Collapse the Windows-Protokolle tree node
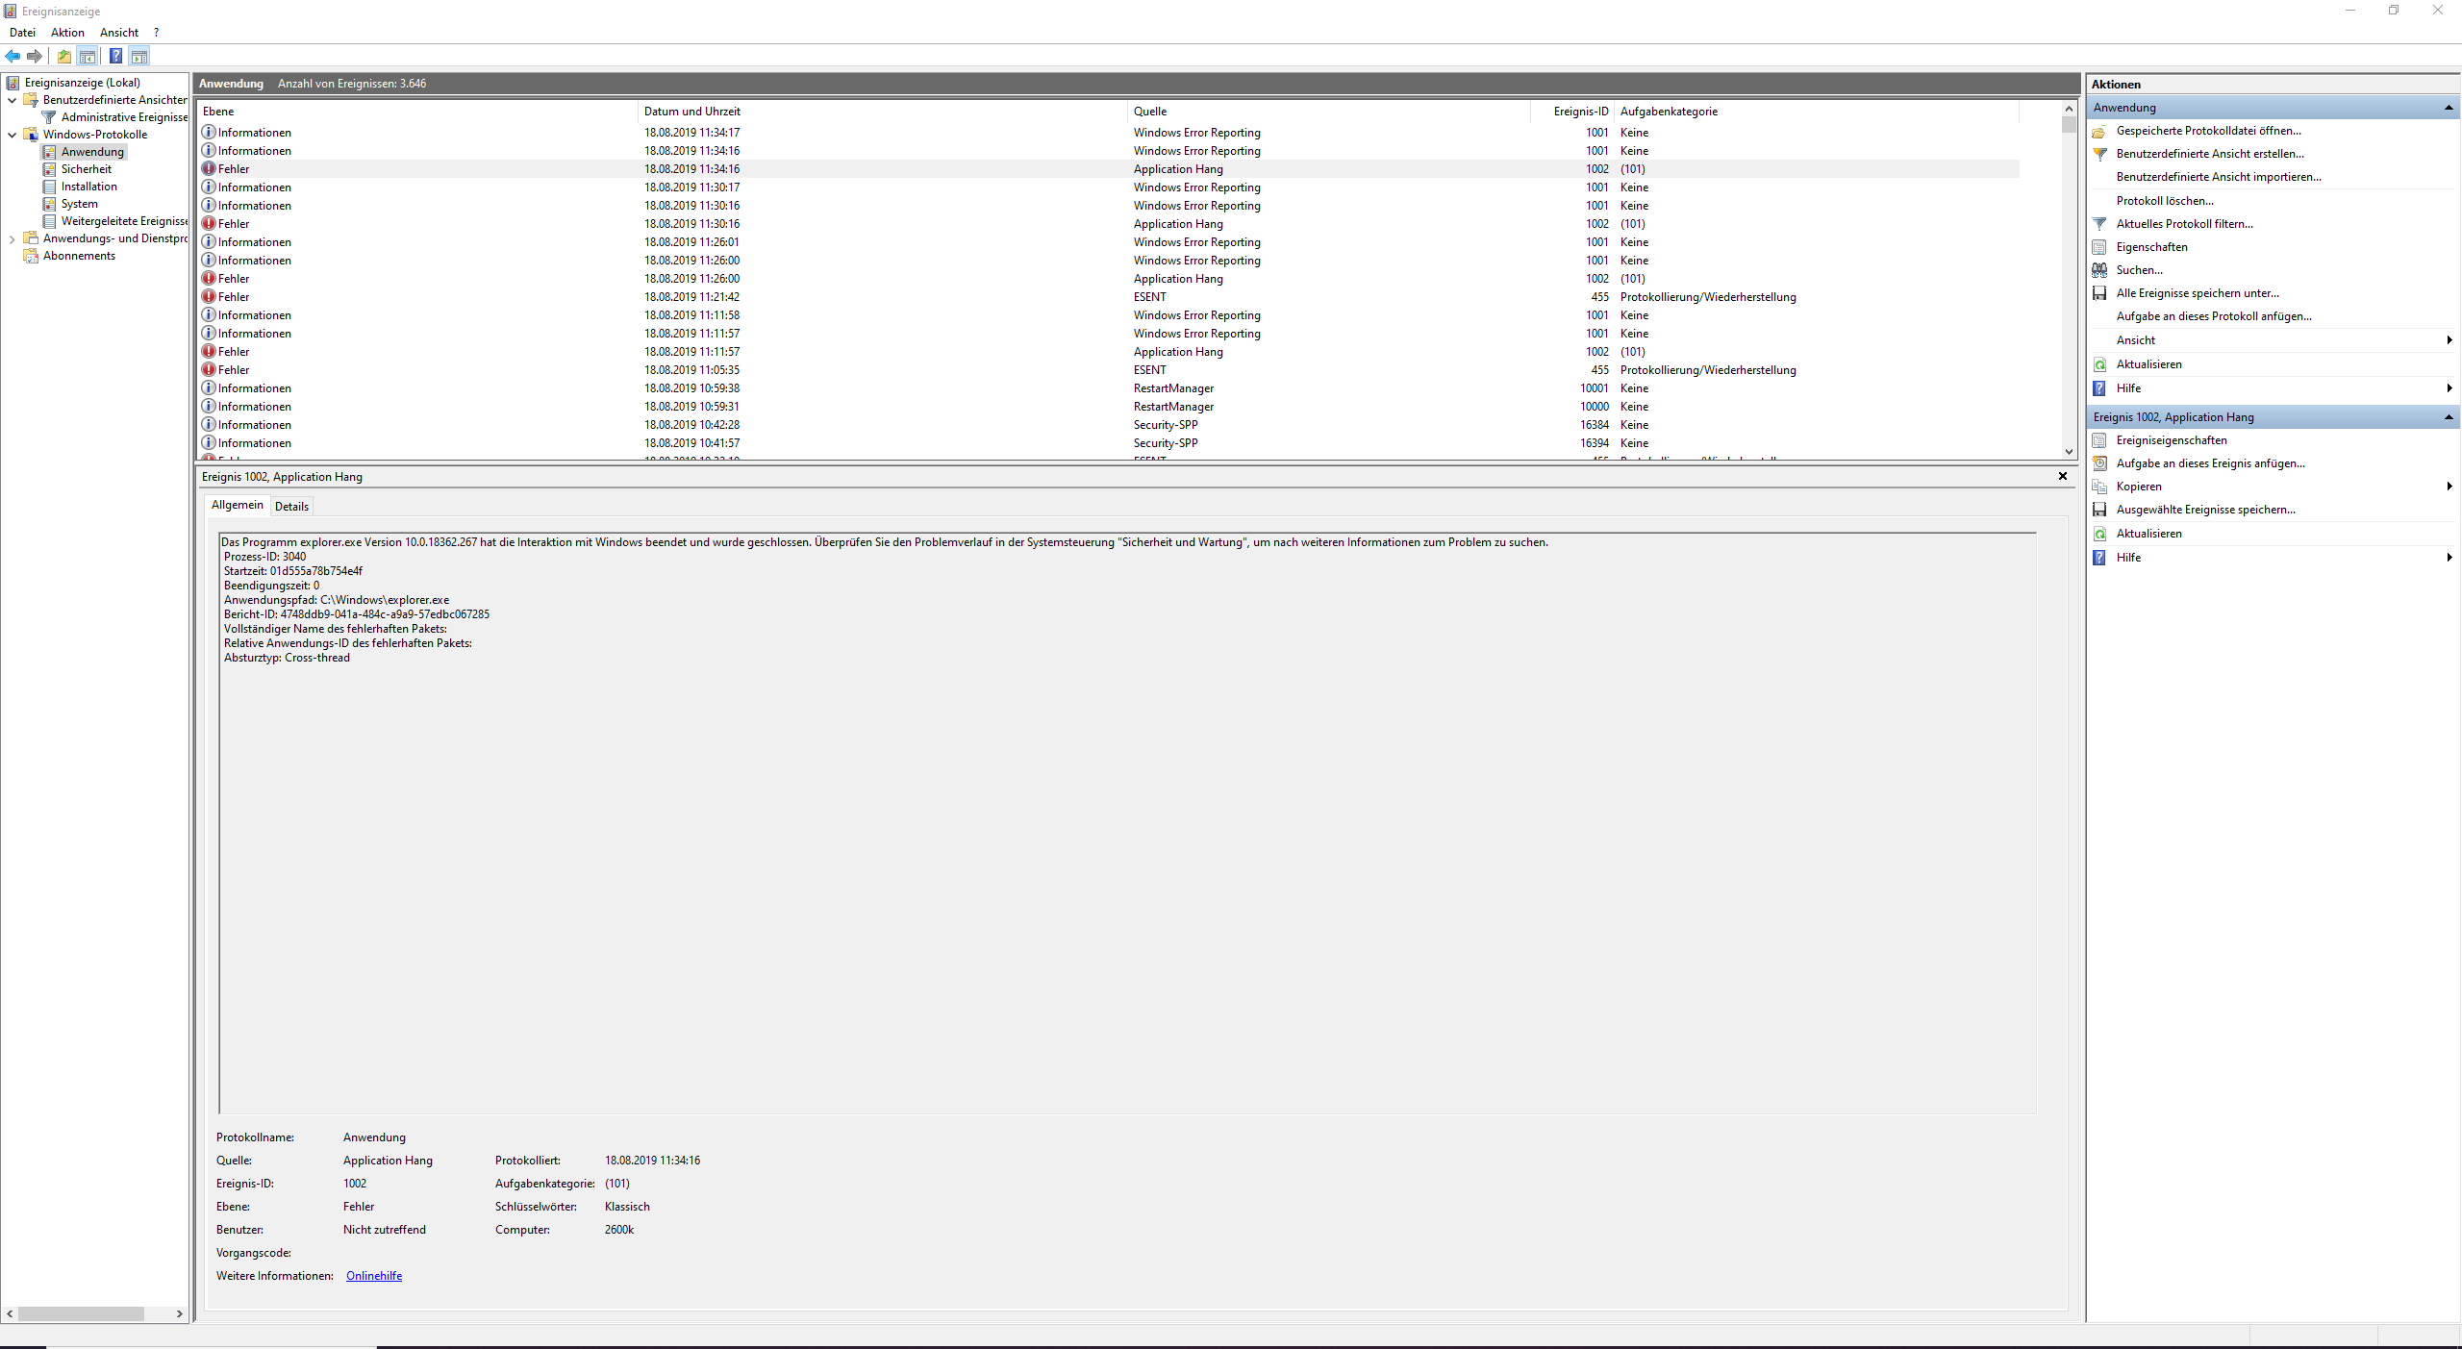The width and height of the screenshot is (2462, 1349). pos(12,135)
